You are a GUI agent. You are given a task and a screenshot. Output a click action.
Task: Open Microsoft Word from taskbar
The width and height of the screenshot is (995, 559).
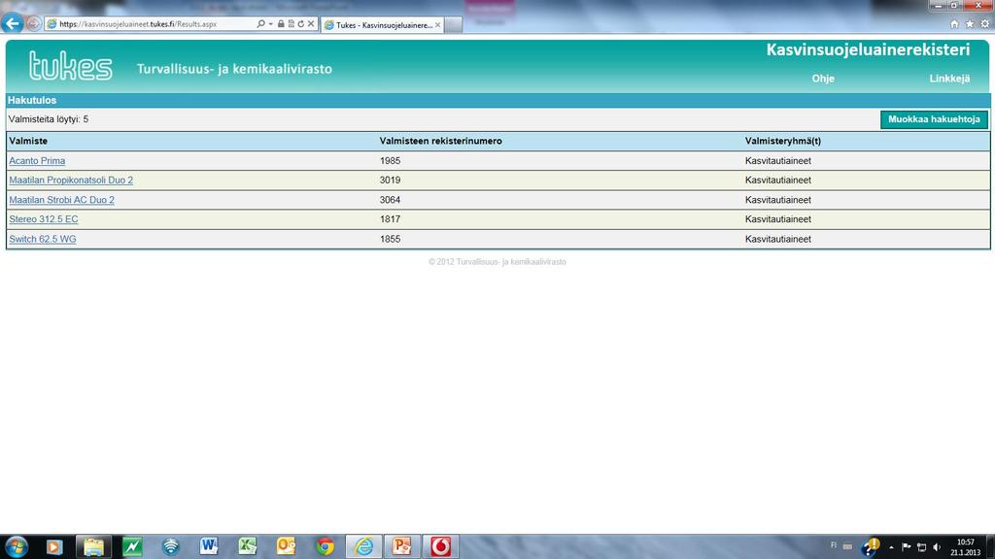(x=209, y=546)
